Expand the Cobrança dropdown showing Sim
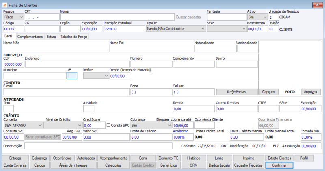 (151, 125)
